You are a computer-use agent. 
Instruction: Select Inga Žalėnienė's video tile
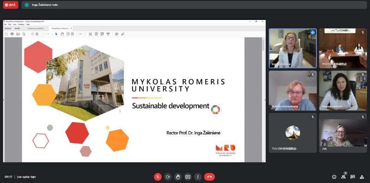(x=293, y=49)
